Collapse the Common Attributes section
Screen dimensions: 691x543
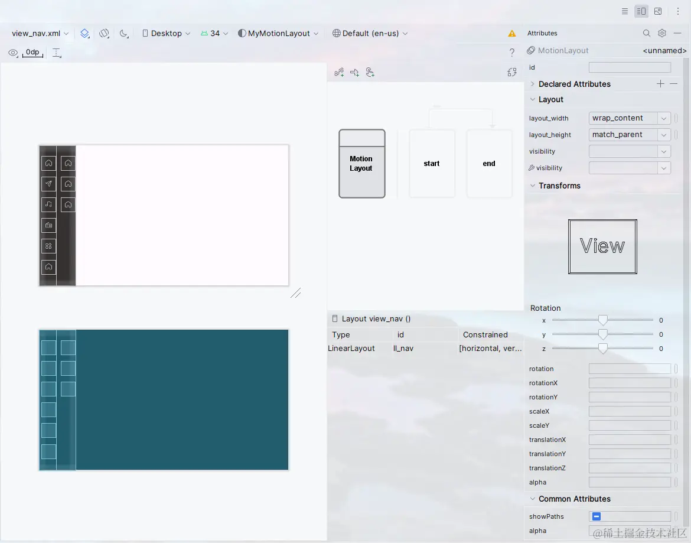(x=532, y=499)
